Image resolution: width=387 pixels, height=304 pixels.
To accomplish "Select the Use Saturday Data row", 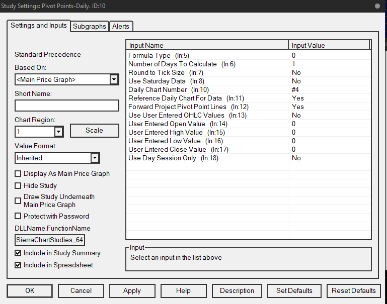I will tap(249, 81).
